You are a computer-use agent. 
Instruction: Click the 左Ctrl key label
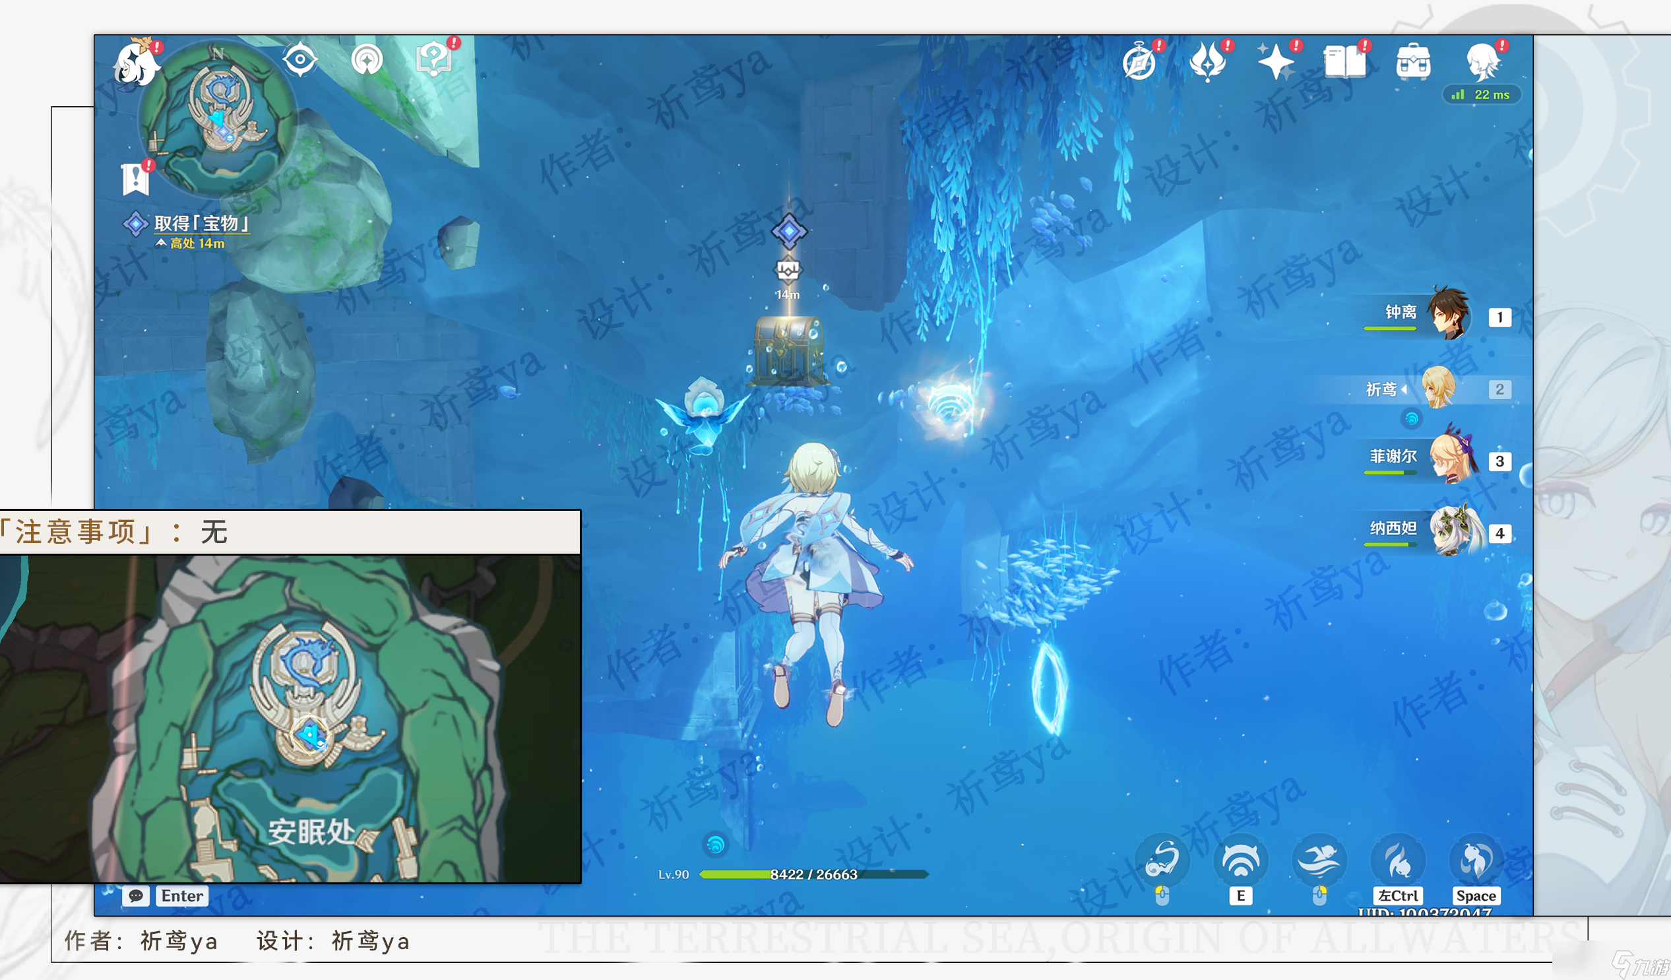[x=1398, y=896]
